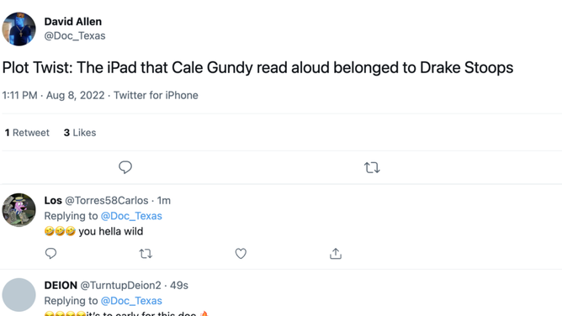Screen dimensions: 562x316
Task: View the 1 Retweet list
Action: (27, 133)
